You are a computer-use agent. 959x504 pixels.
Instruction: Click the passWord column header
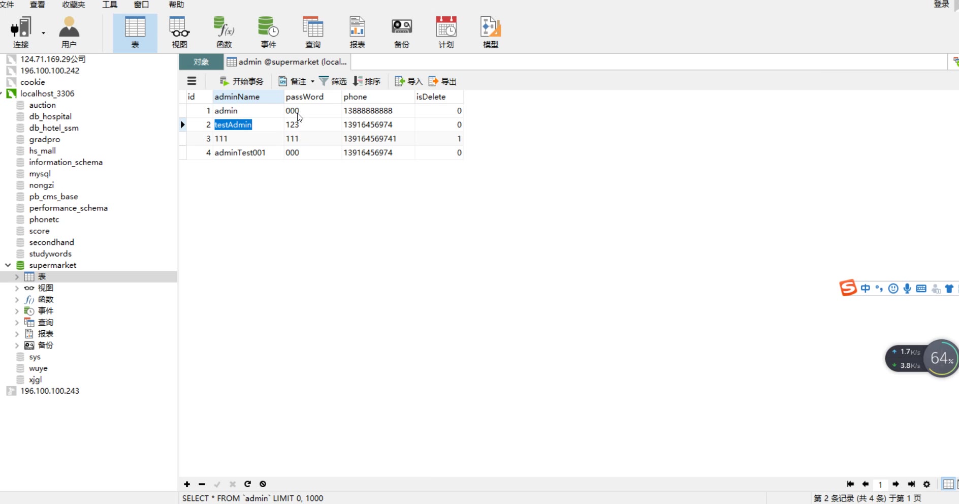[312, 97]
